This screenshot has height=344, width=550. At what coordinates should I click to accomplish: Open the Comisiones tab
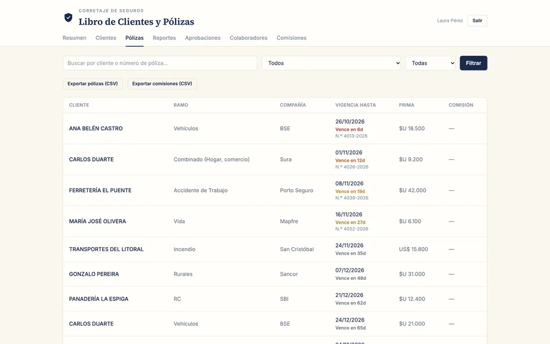pos(292,38)
